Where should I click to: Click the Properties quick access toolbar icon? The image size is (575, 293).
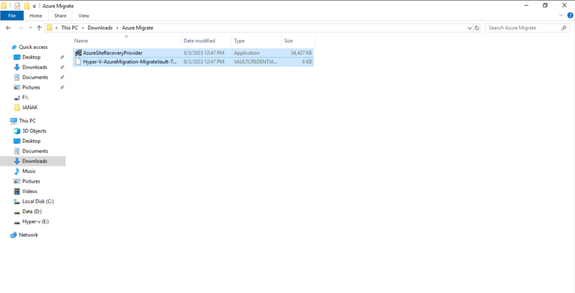click(x=17, y=6)
